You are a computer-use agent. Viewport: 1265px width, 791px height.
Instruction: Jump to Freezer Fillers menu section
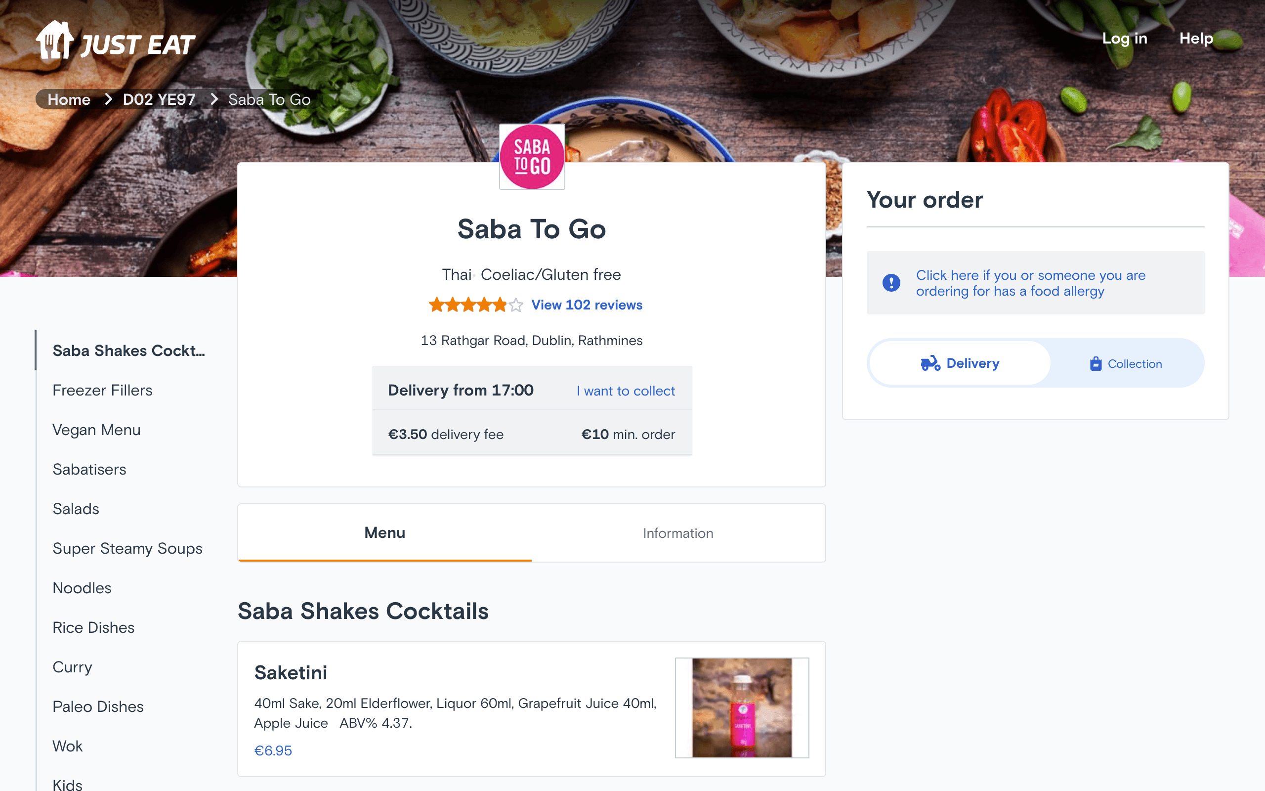tap(102, 390)
